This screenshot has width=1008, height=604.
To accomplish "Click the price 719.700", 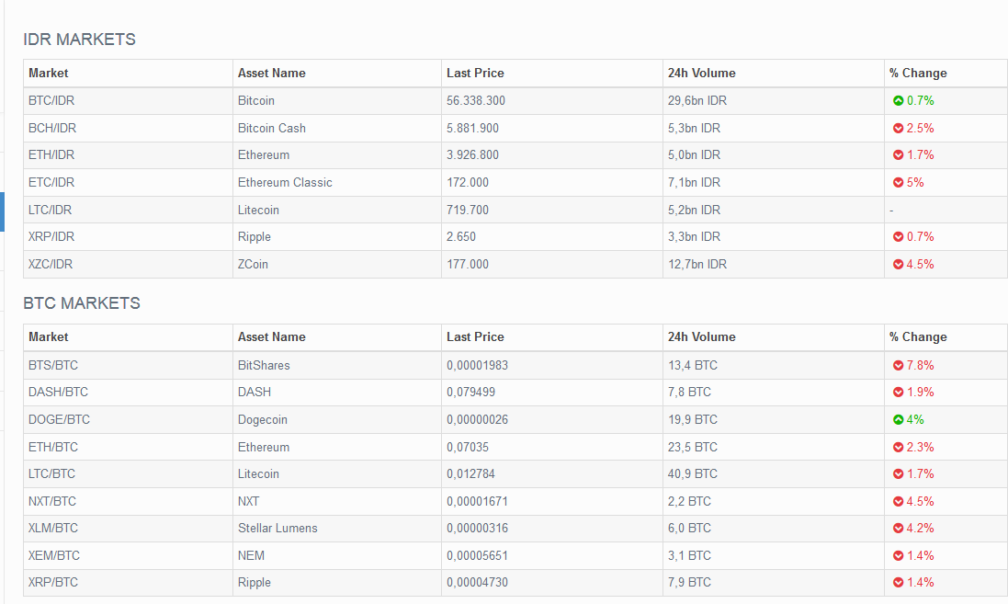I will [x=468, y=210].
